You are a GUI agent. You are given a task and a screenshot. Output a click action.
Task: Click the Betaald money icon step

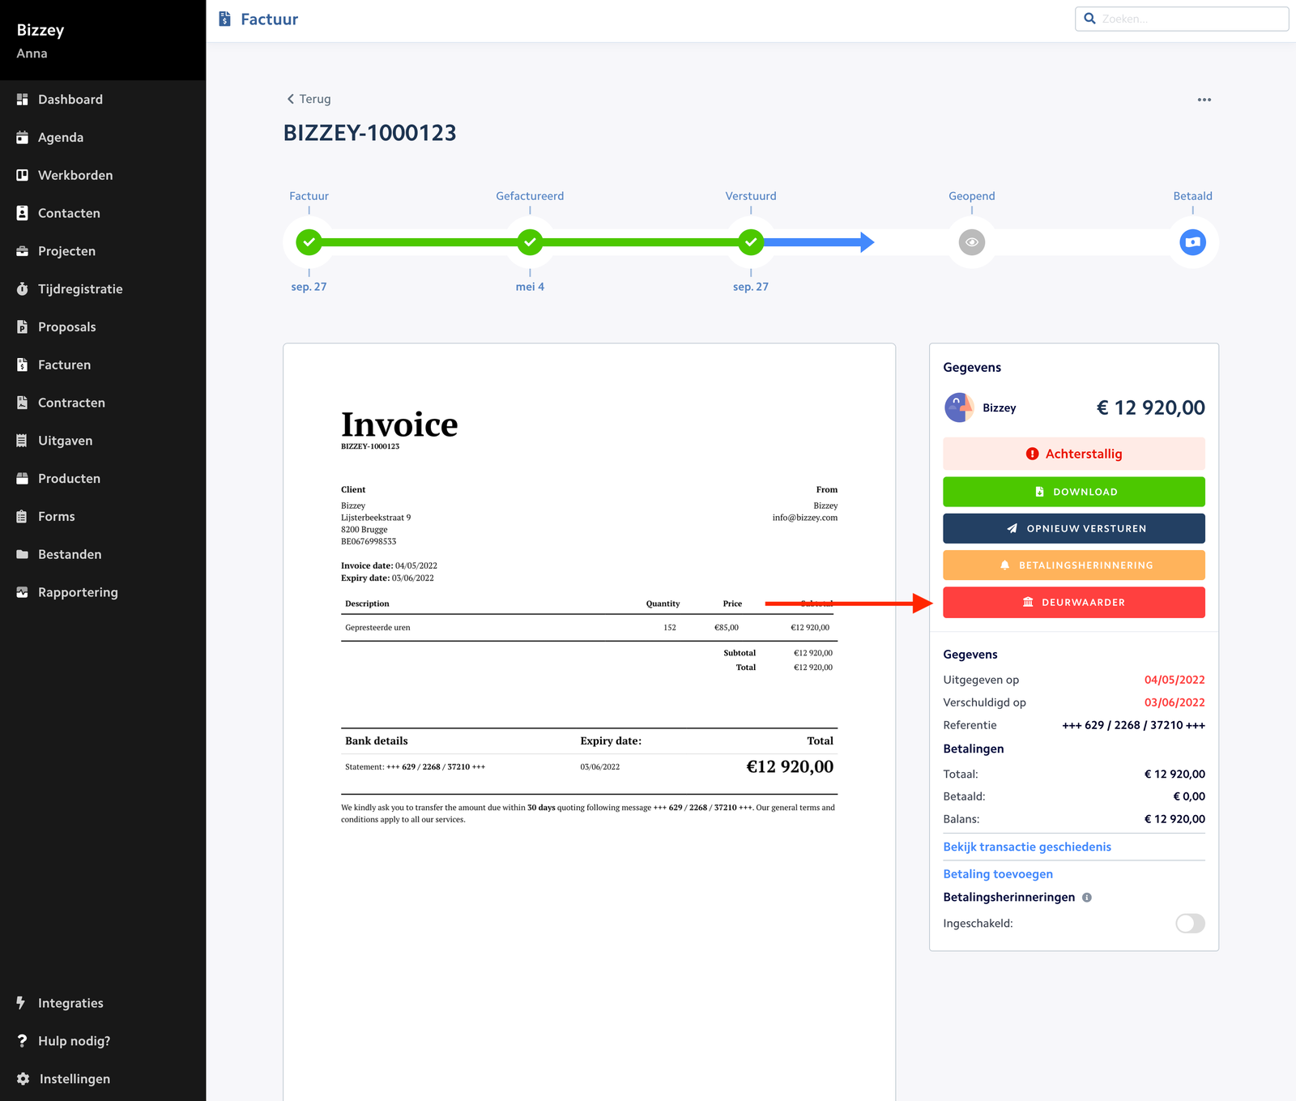pyautogui.click(x=1193, y=242)
